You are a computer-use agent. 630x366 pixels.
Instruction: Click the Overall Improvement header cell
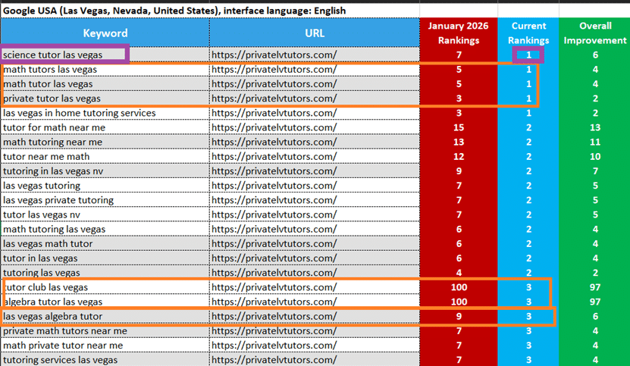[x=594, y=33]
